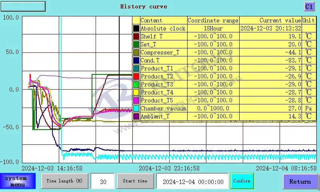Click the Time length (H) button
This screenshot has height=192, width=320.
pos(64,181)
